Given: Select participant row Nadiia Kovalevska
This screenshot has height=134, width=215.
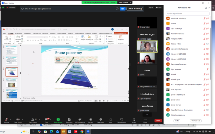Looking at the screenshot, I should click(188, 34).
